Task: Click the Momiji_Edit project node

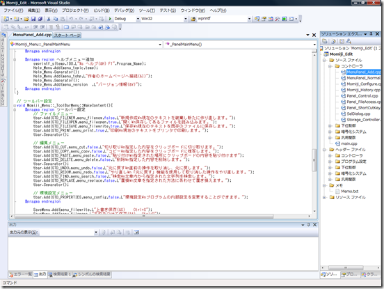Action: (x=341, y=54)
